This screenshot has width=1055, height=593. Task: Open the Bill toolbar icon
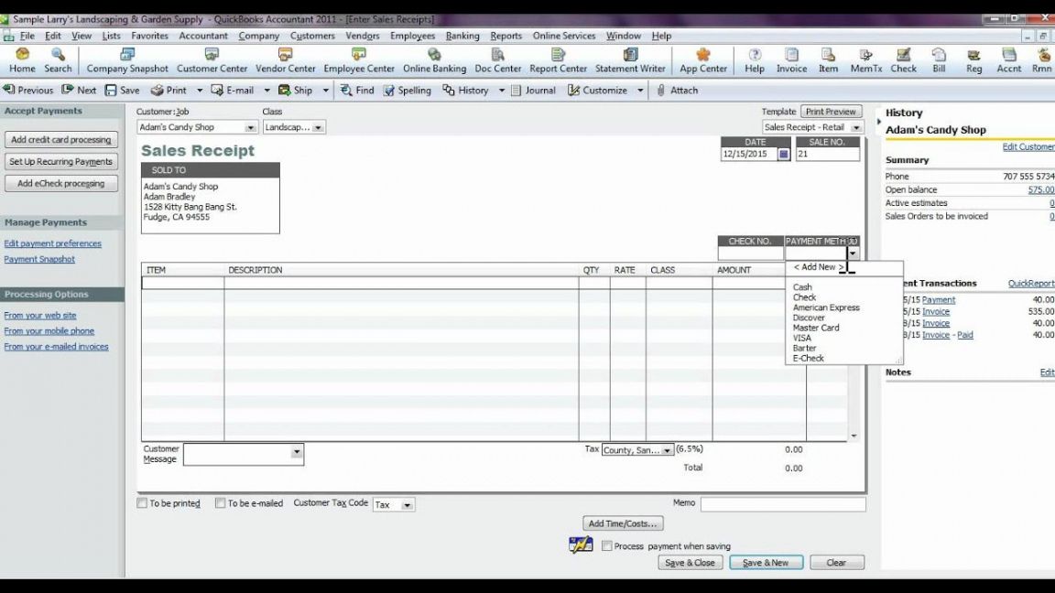(939, 59)
